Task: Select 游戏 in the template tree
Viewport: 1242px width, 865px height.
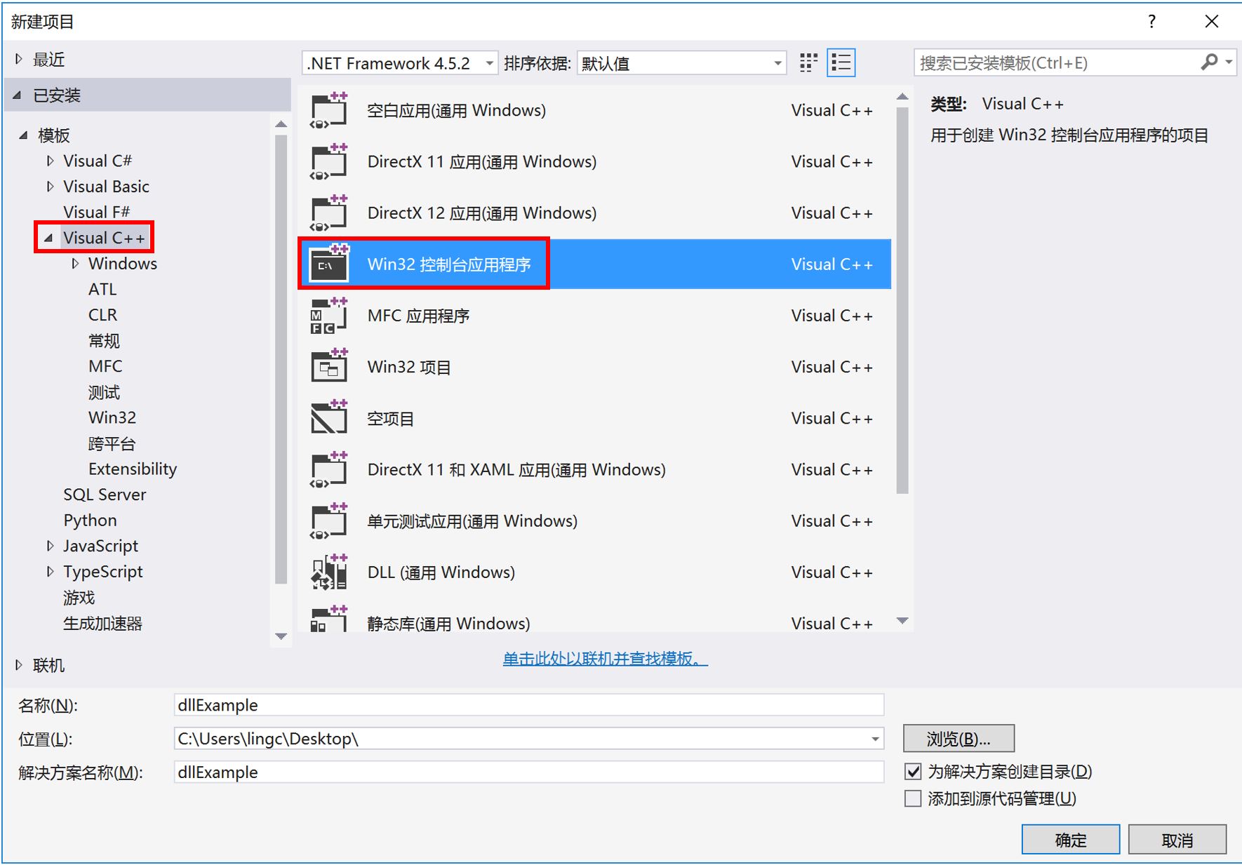Action: (x=79, y=598)
